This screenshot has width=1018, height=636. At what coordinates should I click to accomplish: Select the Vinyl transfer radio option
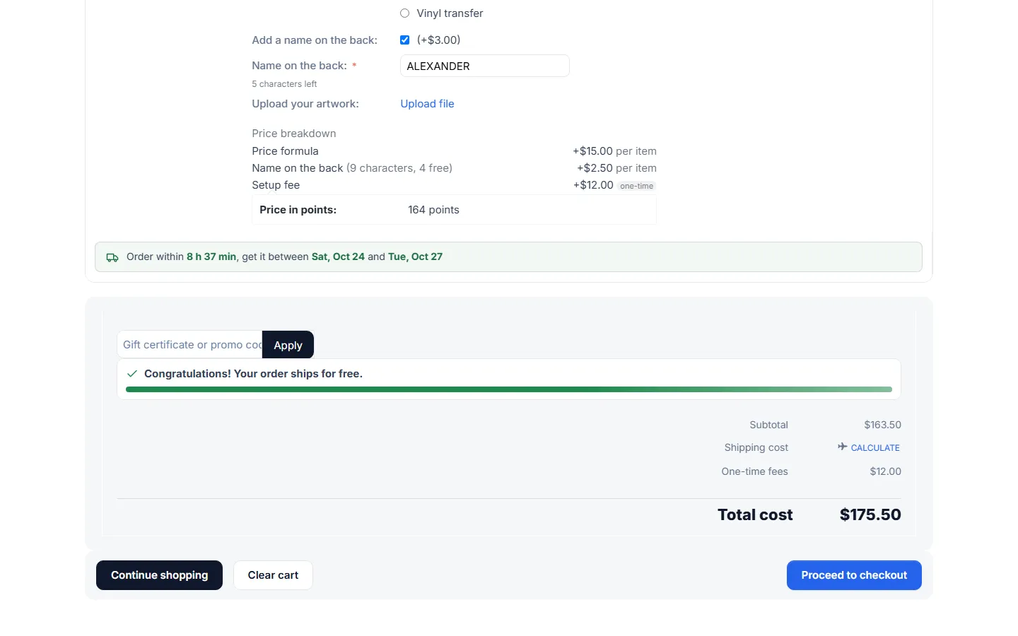point(404,13)
